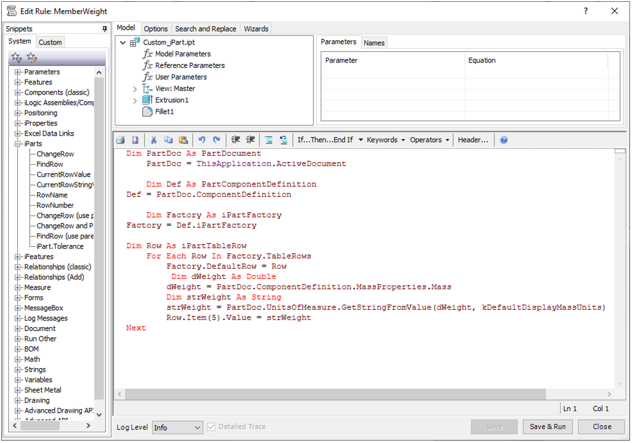Viewport: 633px width, 443px height.
Task: Expand the Parameters snippet group
Action: pos(18,72)
